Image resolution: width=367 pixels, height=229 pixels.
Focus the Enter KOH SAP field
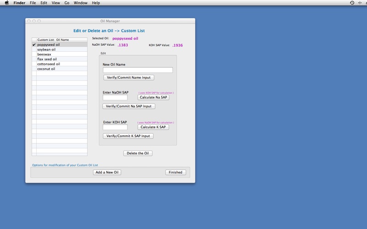pos(115,127)
